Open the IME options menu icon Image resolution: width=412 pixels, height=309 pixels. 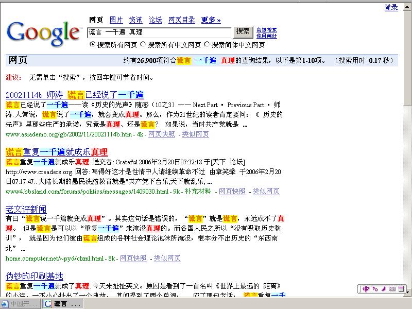401,289
